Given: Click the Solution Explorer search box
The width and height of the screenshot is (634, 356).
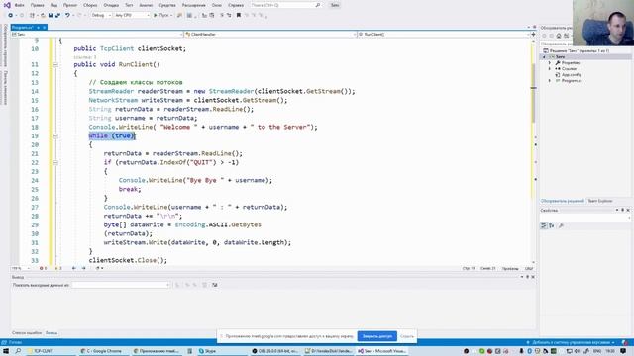Looking at the screenshot, I should click(557, 44).
